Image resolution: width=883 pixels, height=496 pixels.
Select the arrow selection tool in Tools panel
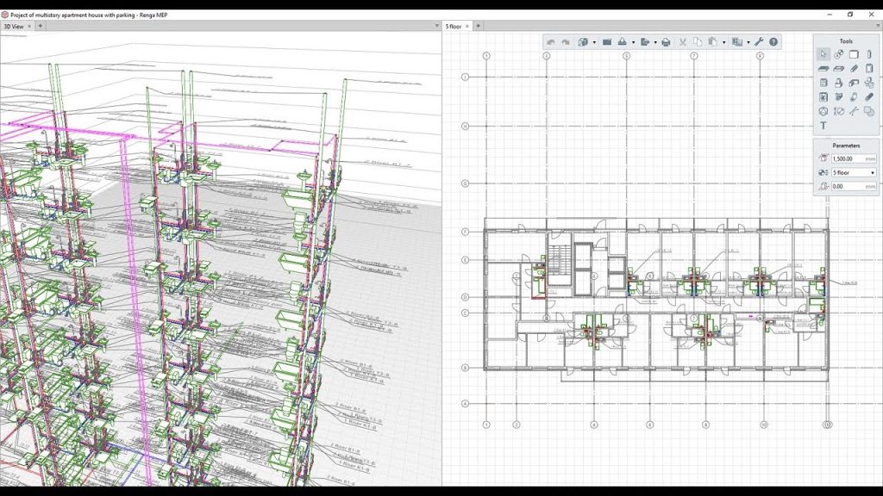(824, 55)
